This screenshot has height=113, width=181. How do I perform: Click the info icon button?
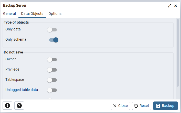point(7,106)
